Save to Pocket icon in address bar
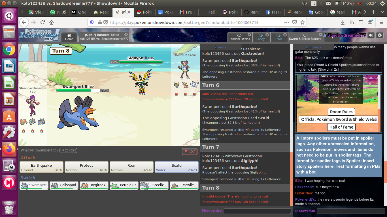Screen dimensions: 387x217 295,22
